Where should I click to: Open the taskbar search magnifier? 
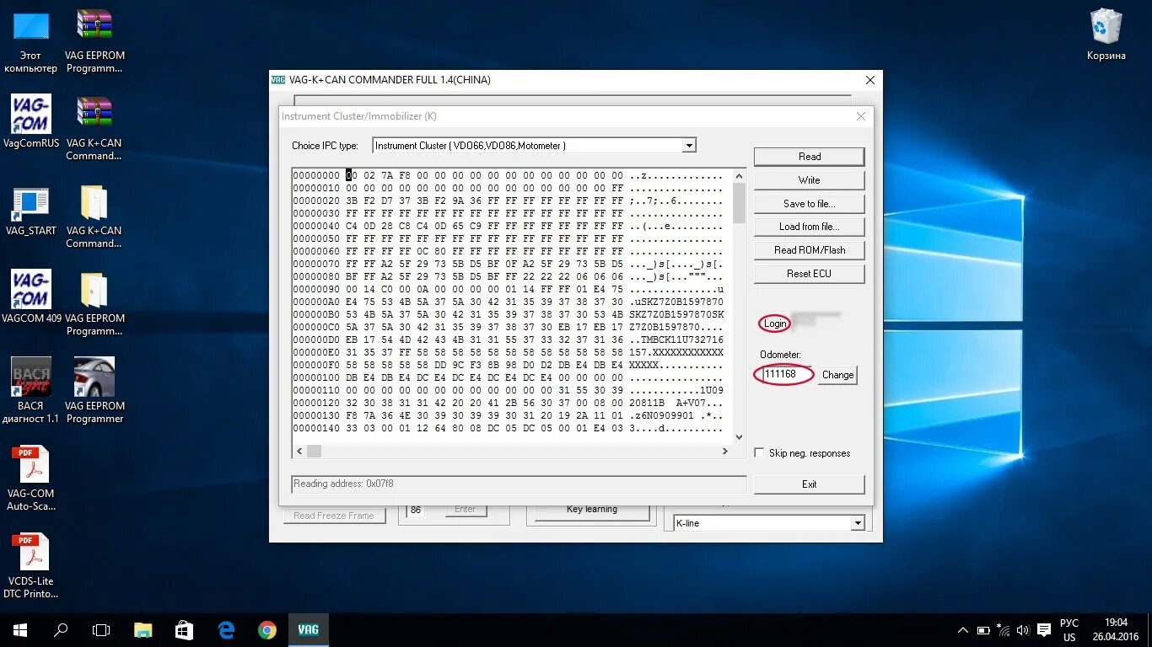point(61,629)
